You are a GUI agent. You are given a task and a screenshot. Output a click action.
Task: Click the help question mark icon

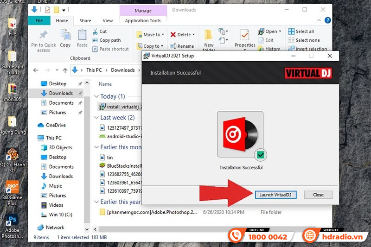click(x=328, y=20)
